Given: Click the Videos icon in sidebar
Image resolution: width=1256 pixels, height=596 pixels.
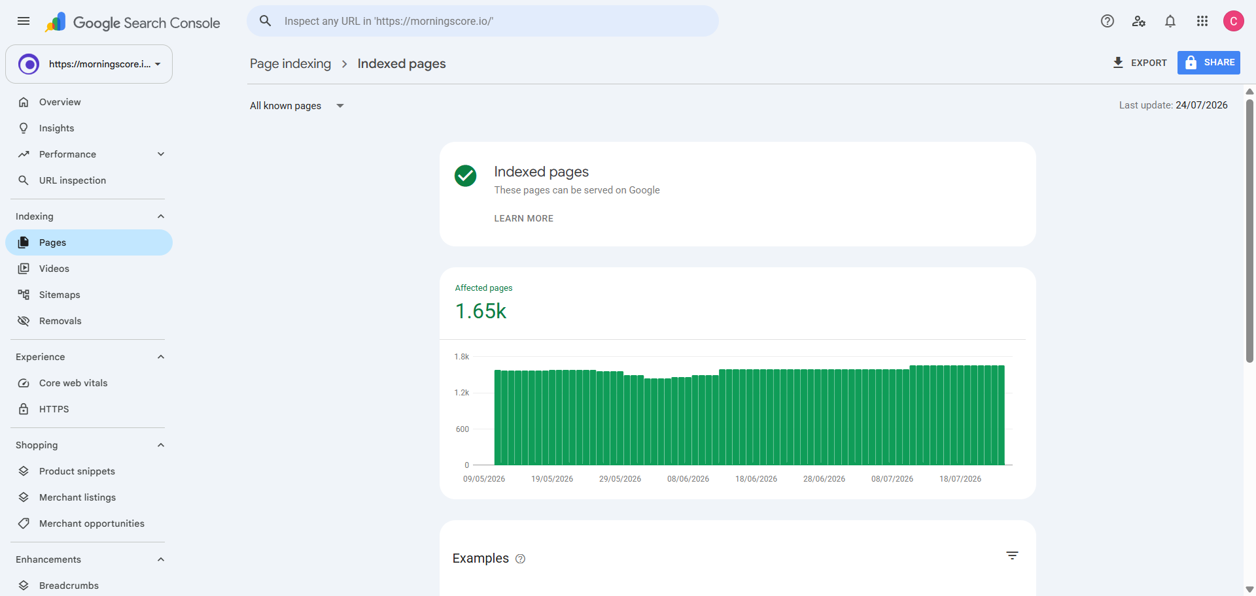Looking at the screenshot, I should click(24, 269).
